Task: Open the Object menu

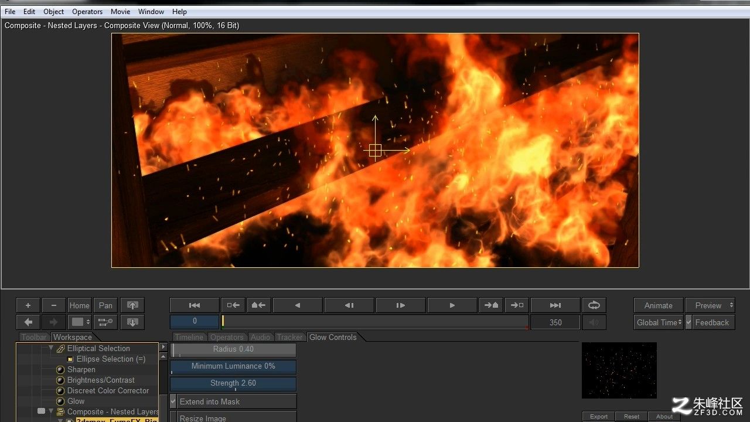Action: 54,11
